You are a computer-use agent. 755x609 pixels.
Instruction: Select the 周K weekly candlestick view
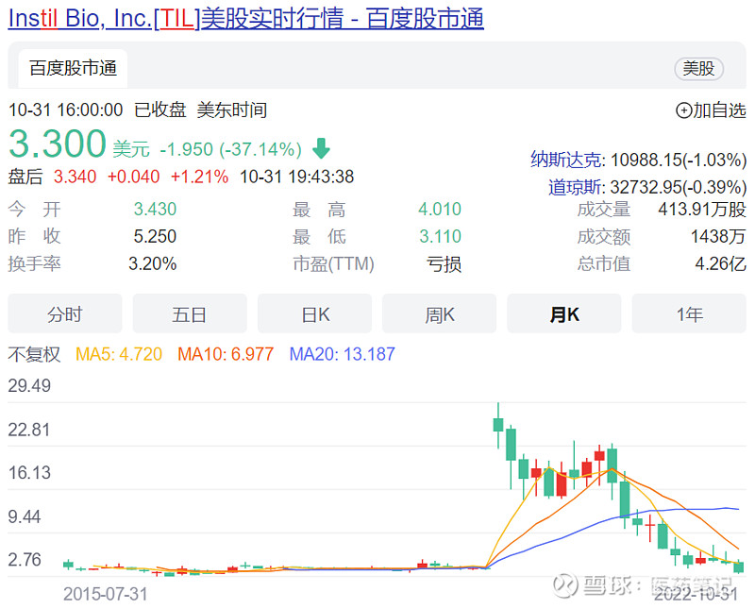pyautogui.click(x=439, y=313)
